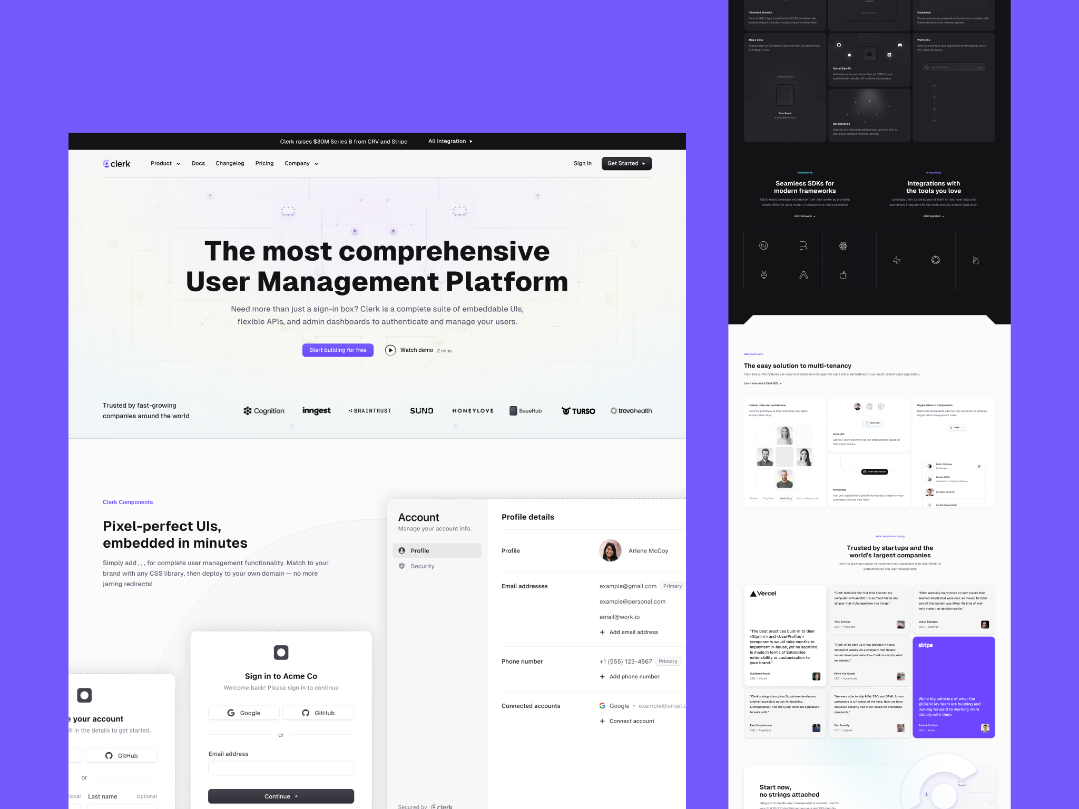Click the Vercel testimonial card
The height and width of the screenshot is (809, 1079).
[x=784, y=635]
